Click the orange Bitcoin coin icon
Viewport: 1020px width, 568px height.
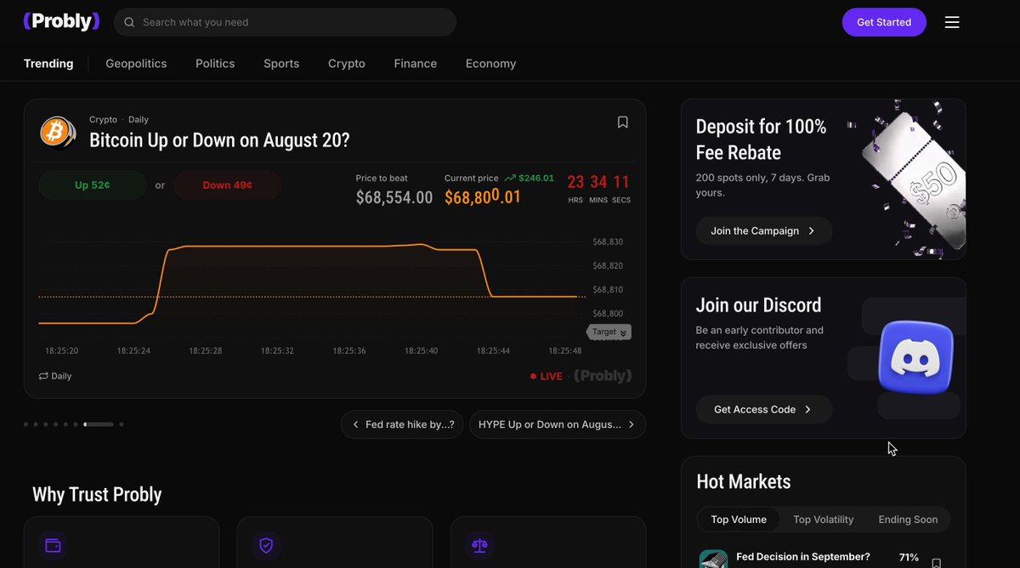pyautogui.click(x=57, y=132)
